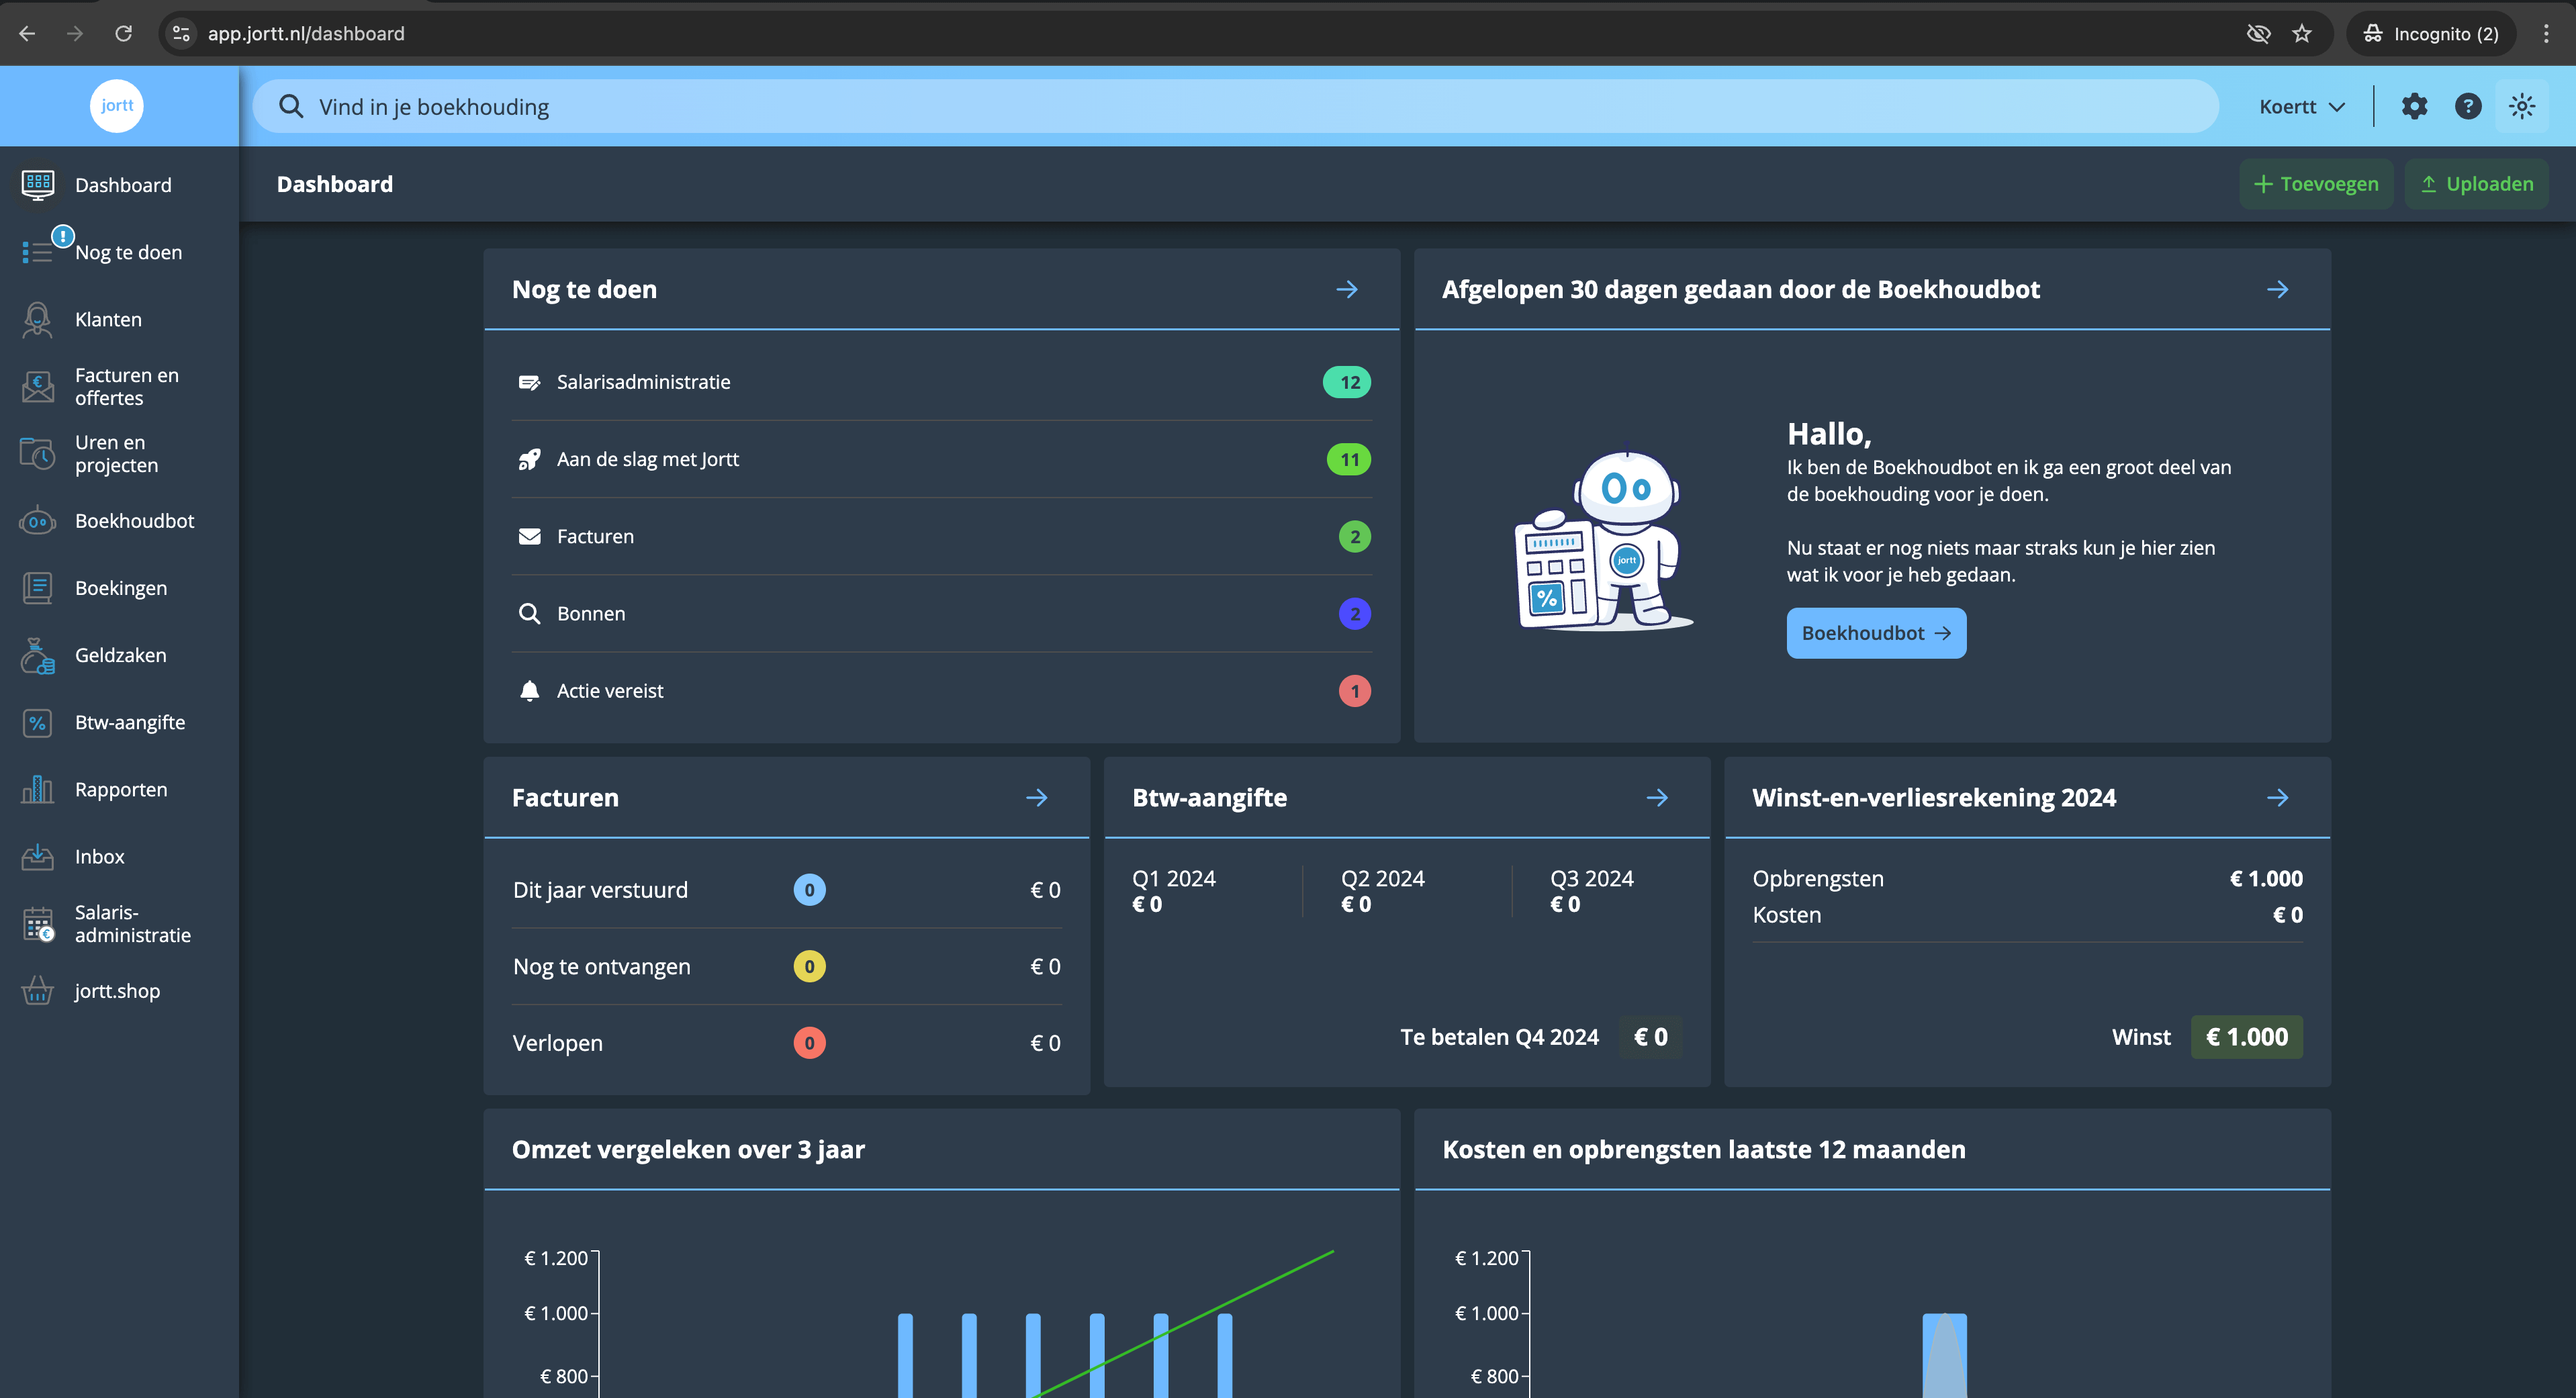2576x1398 pixels.
Task: Expand the Koertt account dropdown
Action: (x=2301, y=107)
